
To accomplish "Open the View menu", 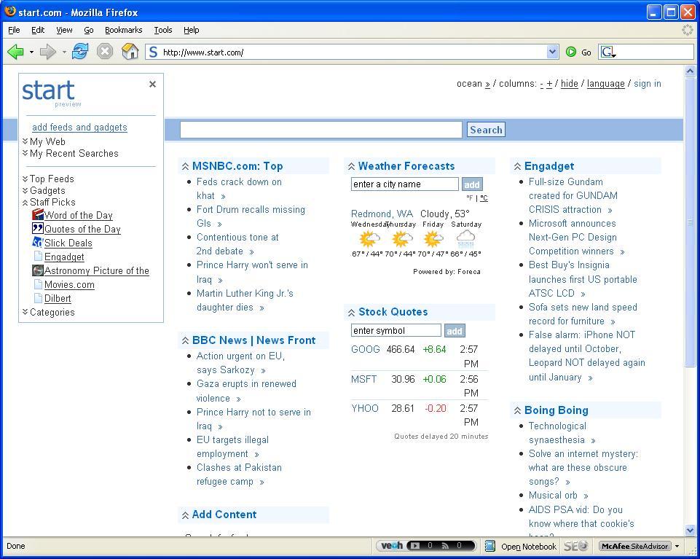I will coord(64,30).
